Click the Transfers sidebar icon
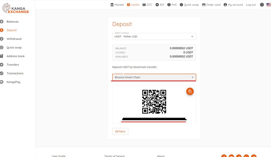Screen dimensions: 271x157 tap(2, 65)
